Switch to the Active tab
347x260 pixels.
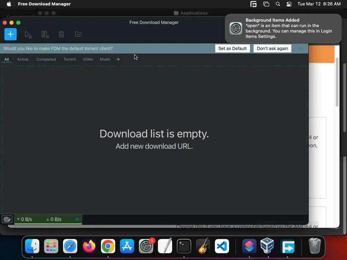tap(23, 59)
